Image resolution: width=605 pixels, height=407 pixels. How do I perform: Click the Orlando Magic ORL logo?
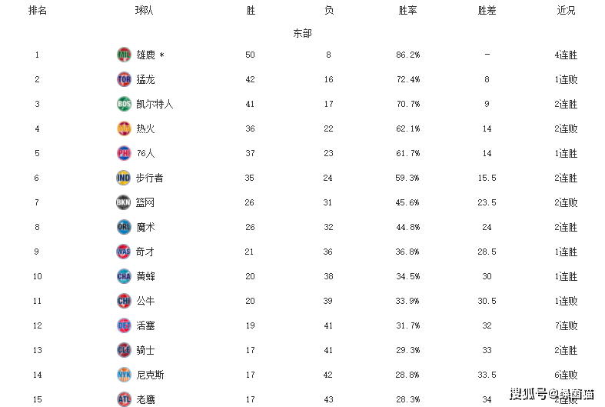(124, 227)
